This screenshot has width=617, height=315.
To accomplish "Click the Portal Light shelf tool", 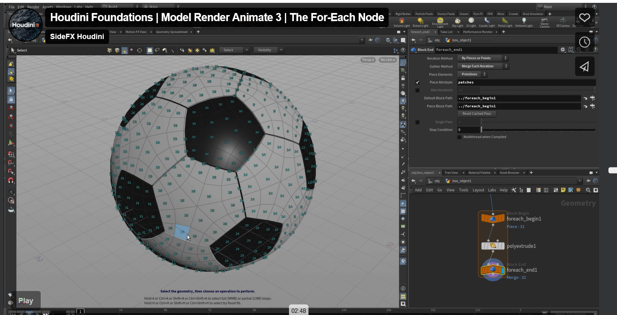I will coord(505,22).
